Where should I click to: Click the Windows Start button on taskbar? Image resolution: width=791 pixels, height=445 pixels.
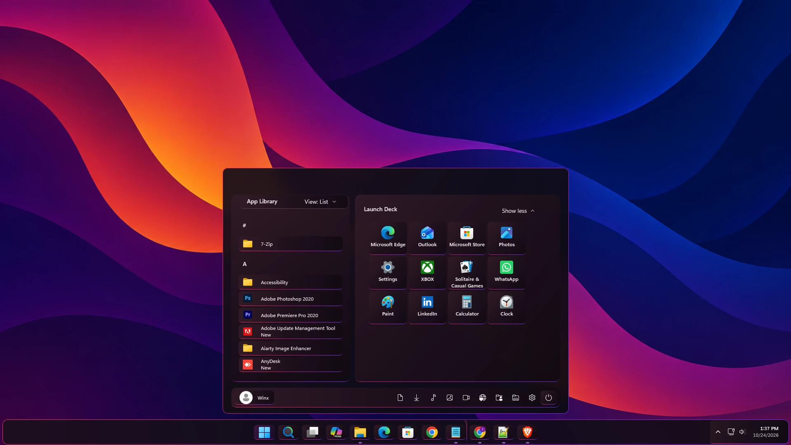(x=264, y=432)
